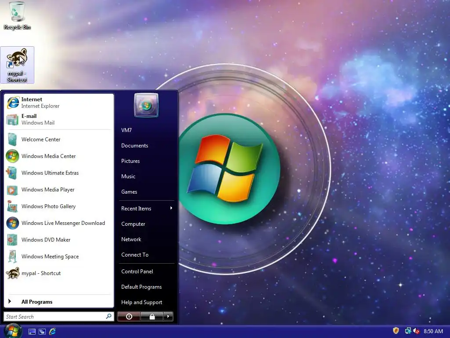Open the Windows Ultimate Extras icon
The width and height of the screenshot is (450, 338).
click(x=12, y=173)
